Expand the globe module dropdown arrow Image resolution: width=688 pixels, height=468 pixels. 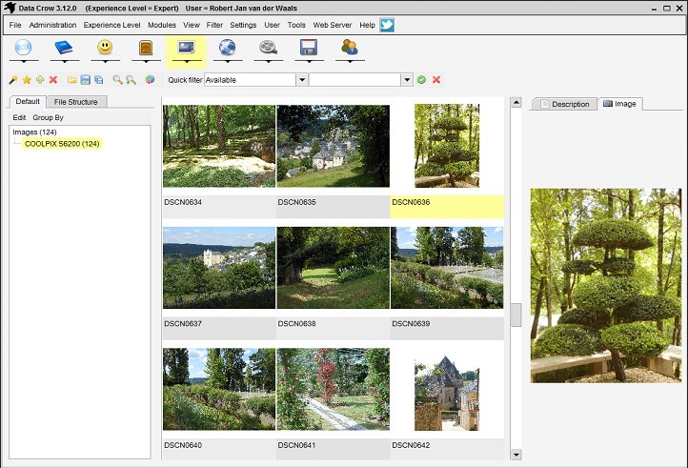pos(228,61)
